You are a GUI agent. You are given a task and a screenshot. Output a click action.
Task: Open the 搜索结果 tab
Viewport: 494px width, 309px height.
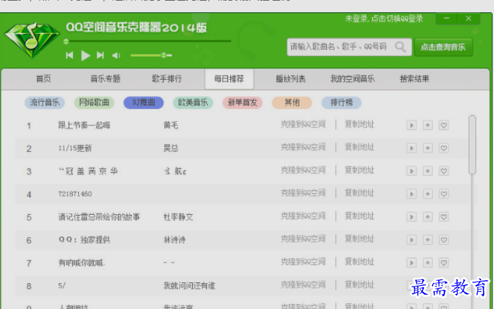tap(414, 78)
